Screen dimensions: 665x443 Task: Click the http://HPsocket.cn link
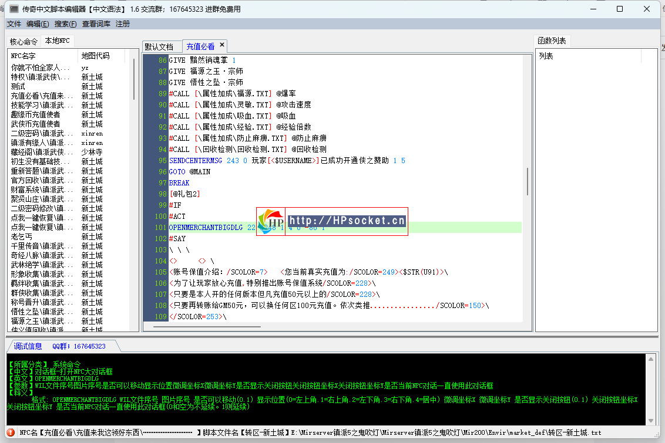tap(347, 221)
